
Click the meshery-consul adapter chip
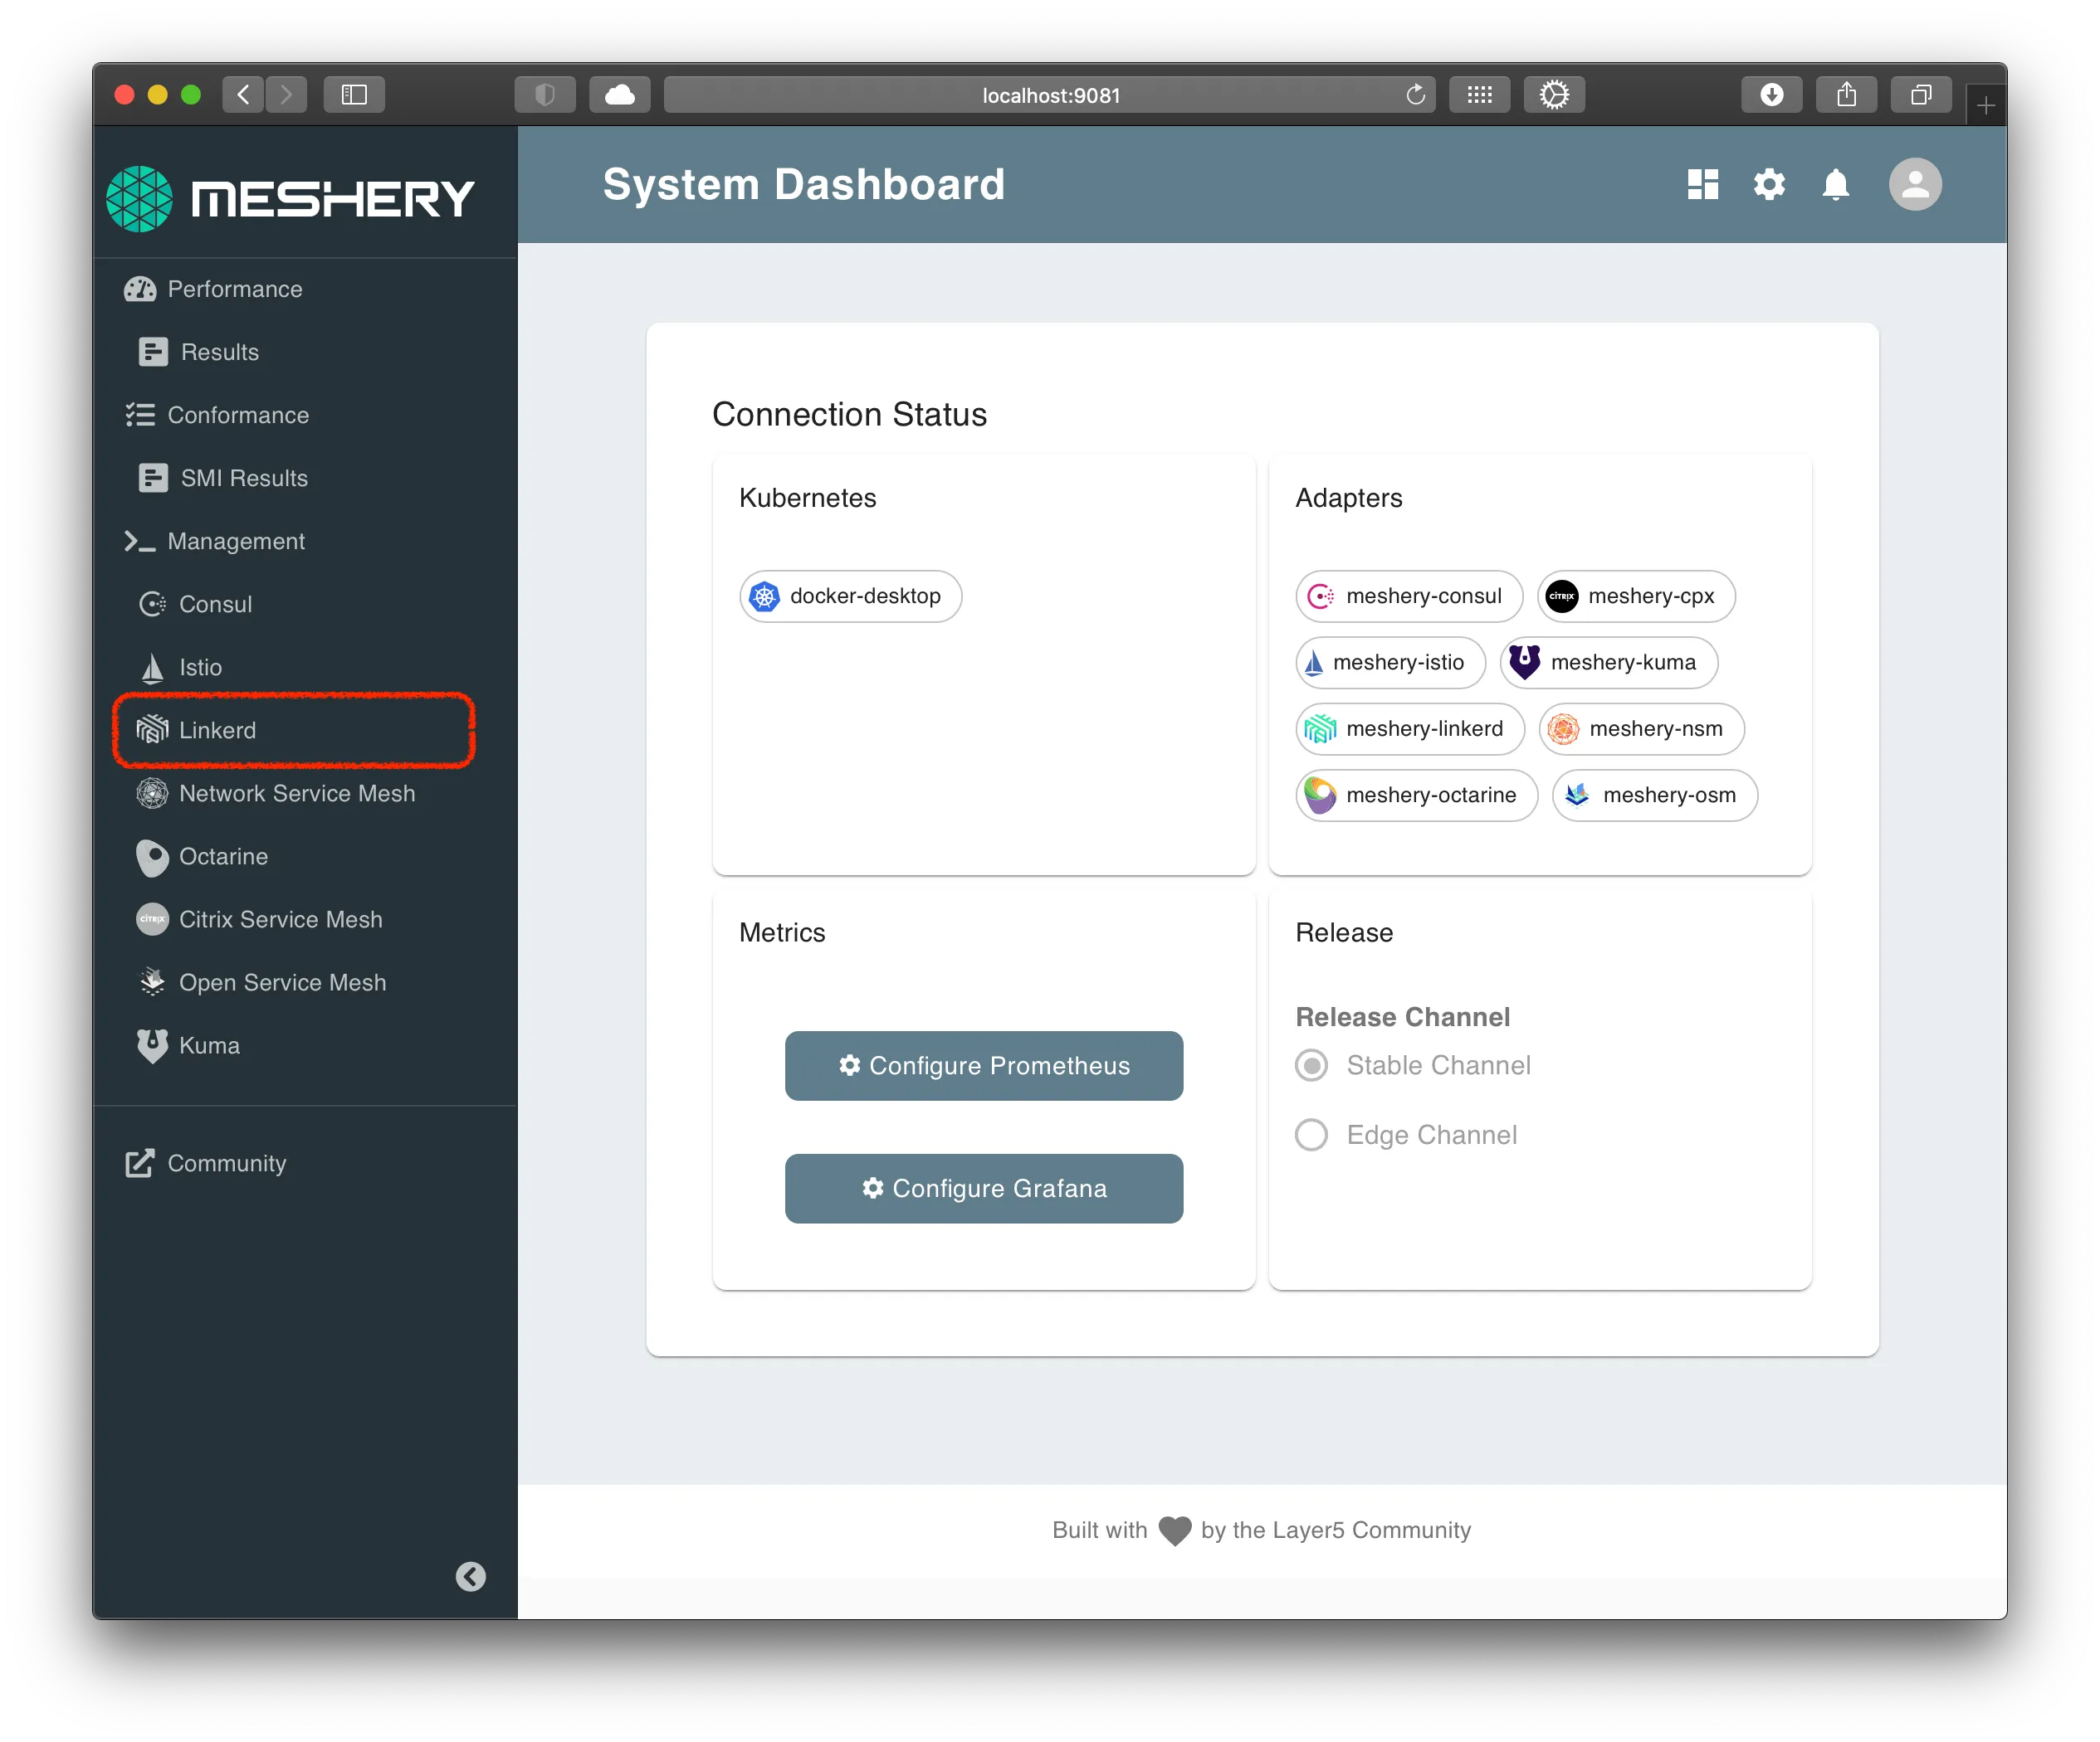click(1408, 596)
